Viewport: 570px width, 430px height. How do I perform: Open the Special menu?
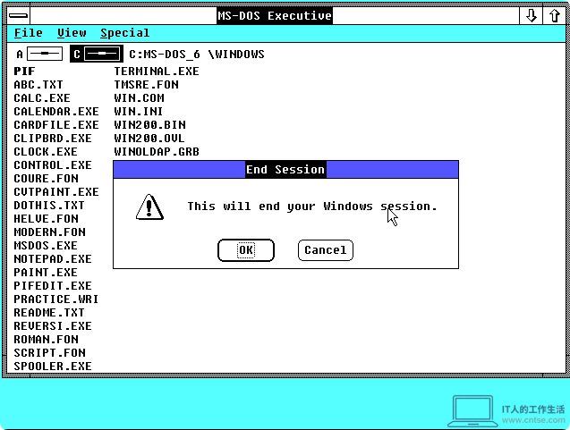pos(124,33)
